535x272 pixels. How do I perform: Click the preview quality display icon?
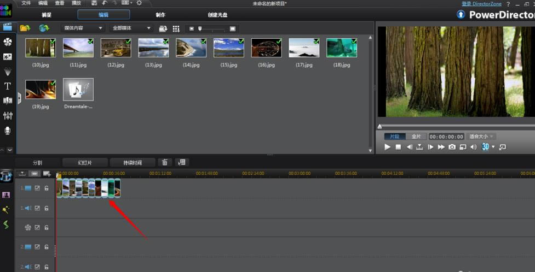pyautogui.click(x=463, y=147)
